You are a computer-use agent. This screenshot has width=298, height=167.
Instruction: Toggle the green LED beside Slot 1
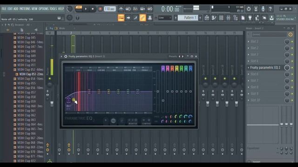tap(292, 42)
